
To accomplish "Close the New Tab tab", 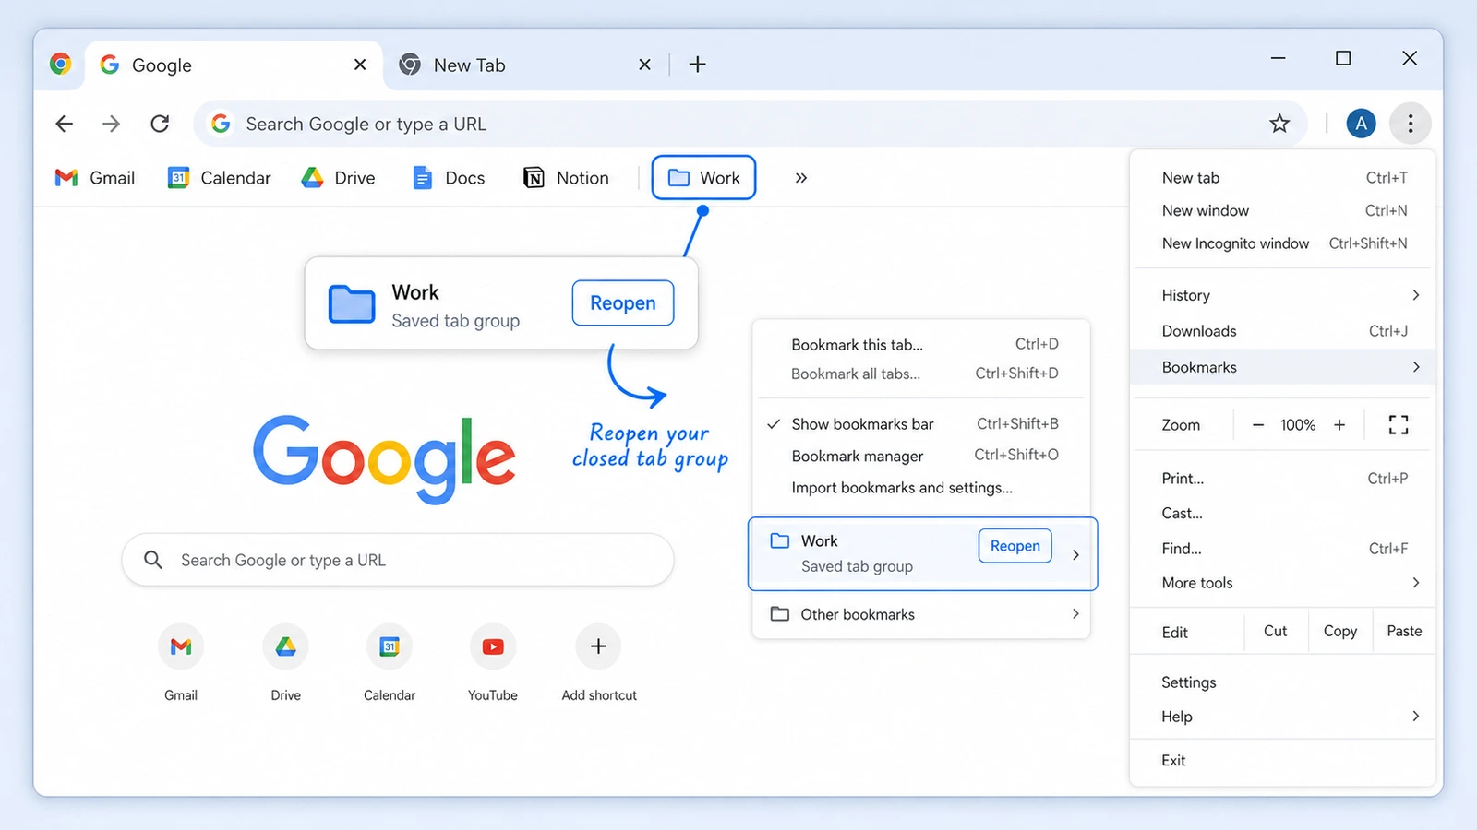I will 644,65.
